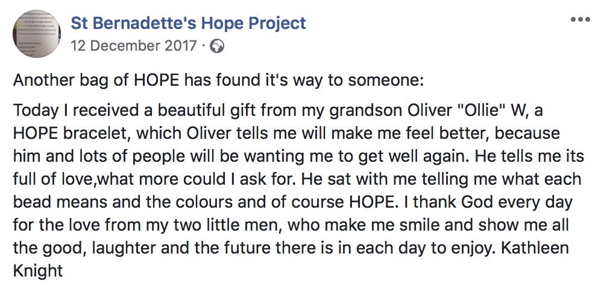
Task: Open the post's 12 December 2017 timestamp
Action: pos(134,46)
